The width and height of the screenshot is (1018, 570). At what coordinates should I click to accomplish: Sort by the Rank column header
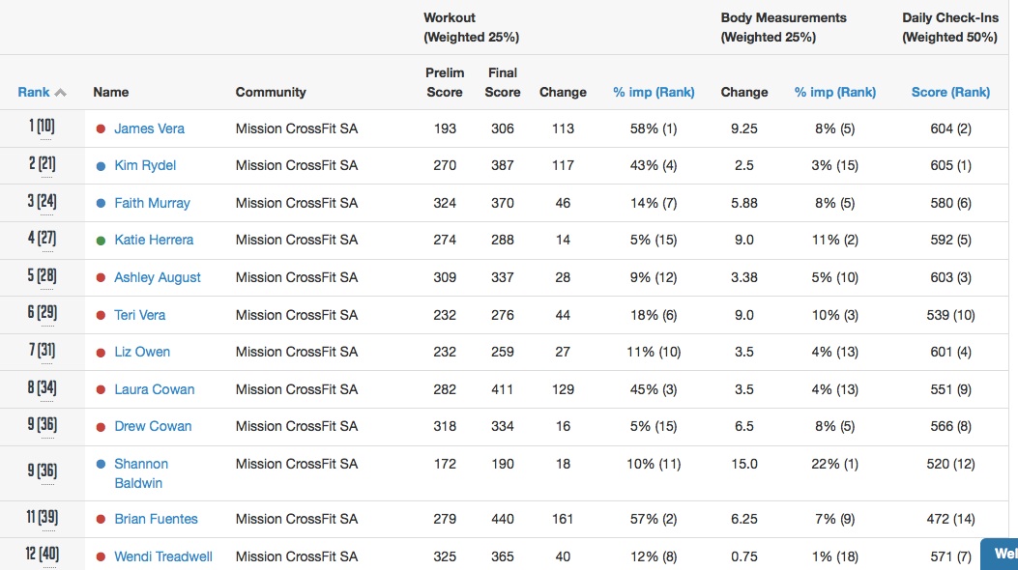[x=34, y=93]
